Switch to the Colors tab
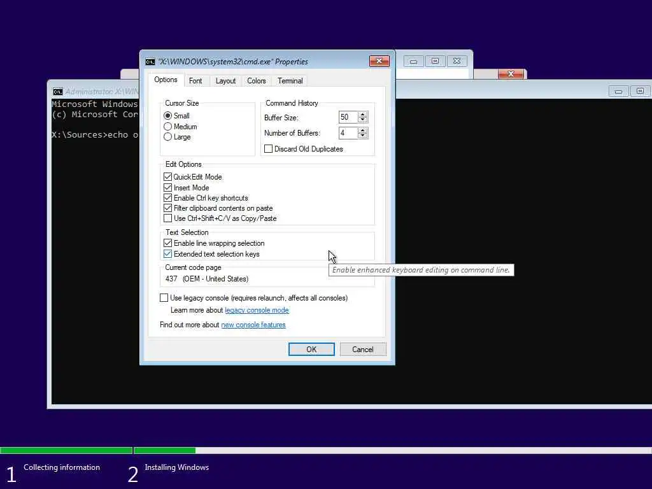Image resolution: width=652 pixels, height=489 pixels. coord(256,81)
